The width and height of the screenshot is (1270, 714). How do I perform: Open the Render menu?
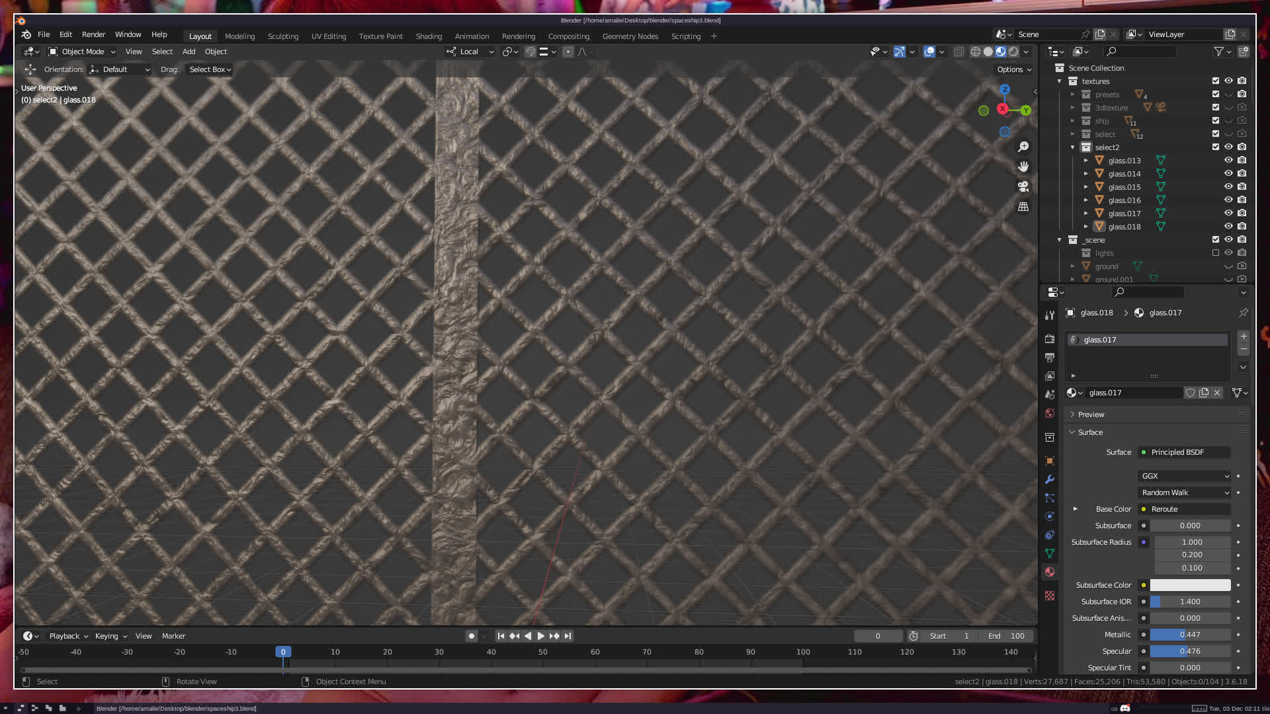[x=93, y=34]
